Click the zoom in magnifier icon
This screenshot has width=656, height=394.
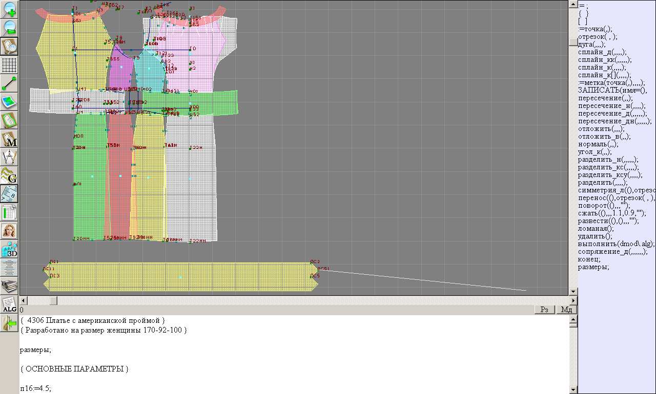click(10, 10)
